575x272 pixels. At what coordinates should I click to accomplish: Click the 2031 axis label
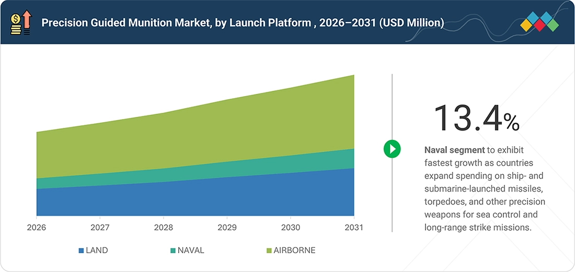coord(353,228)
